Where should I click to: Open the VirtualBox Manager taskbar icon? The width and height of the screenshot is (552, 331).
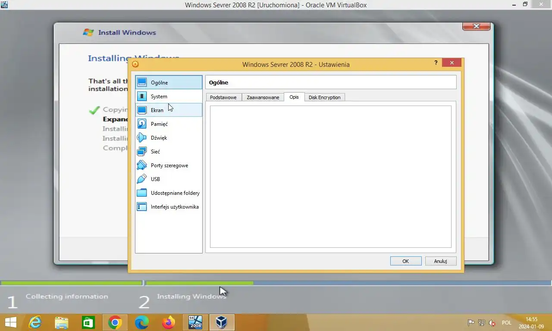coord(222,322)
